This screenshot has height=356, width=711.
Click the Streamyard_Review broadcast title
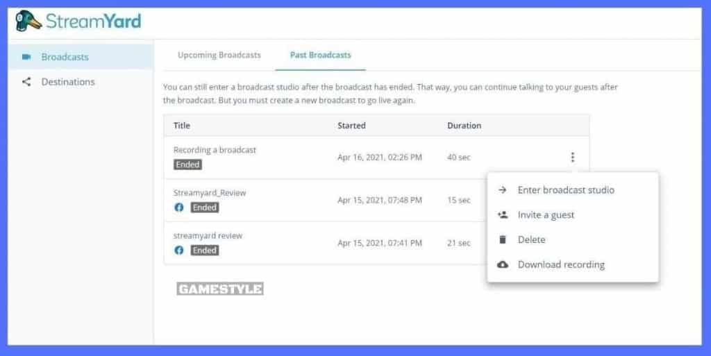click(x=210, y=193)
